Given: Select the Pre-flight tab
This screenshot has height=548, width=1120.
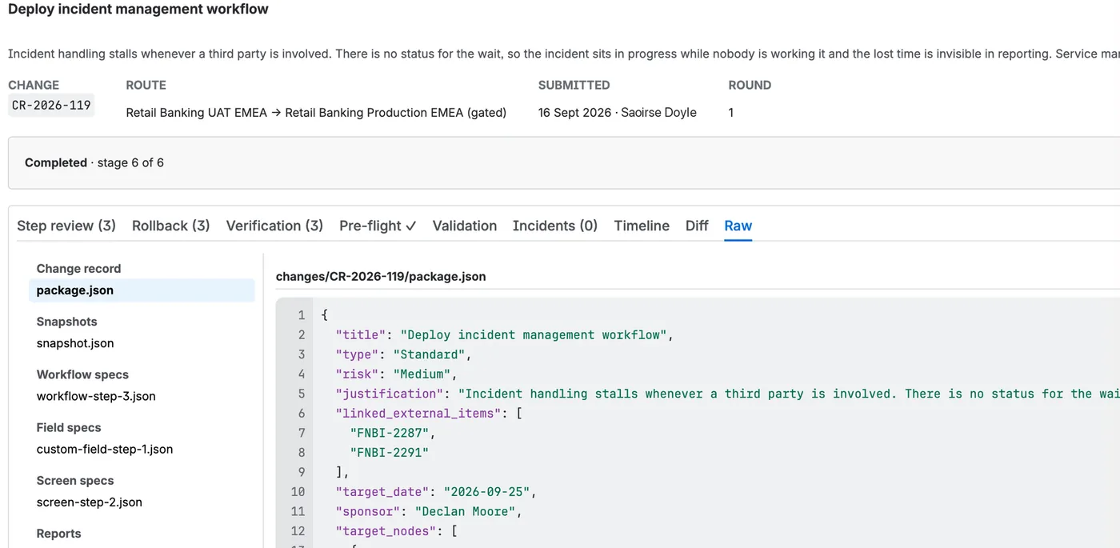Looking at the screenshot, I should click(x=378, y=226).
